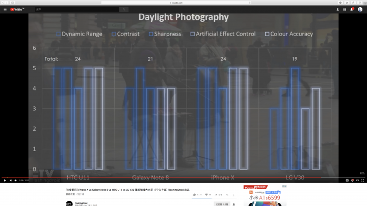367x206 pixels.
Task: Skip to the next video
Action: pyautogui.click(x=11, y=180)
